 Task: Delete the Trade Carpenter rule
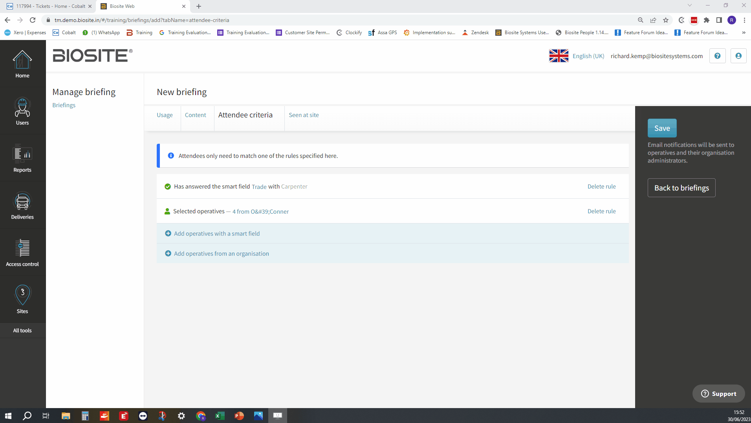[601, 187]
